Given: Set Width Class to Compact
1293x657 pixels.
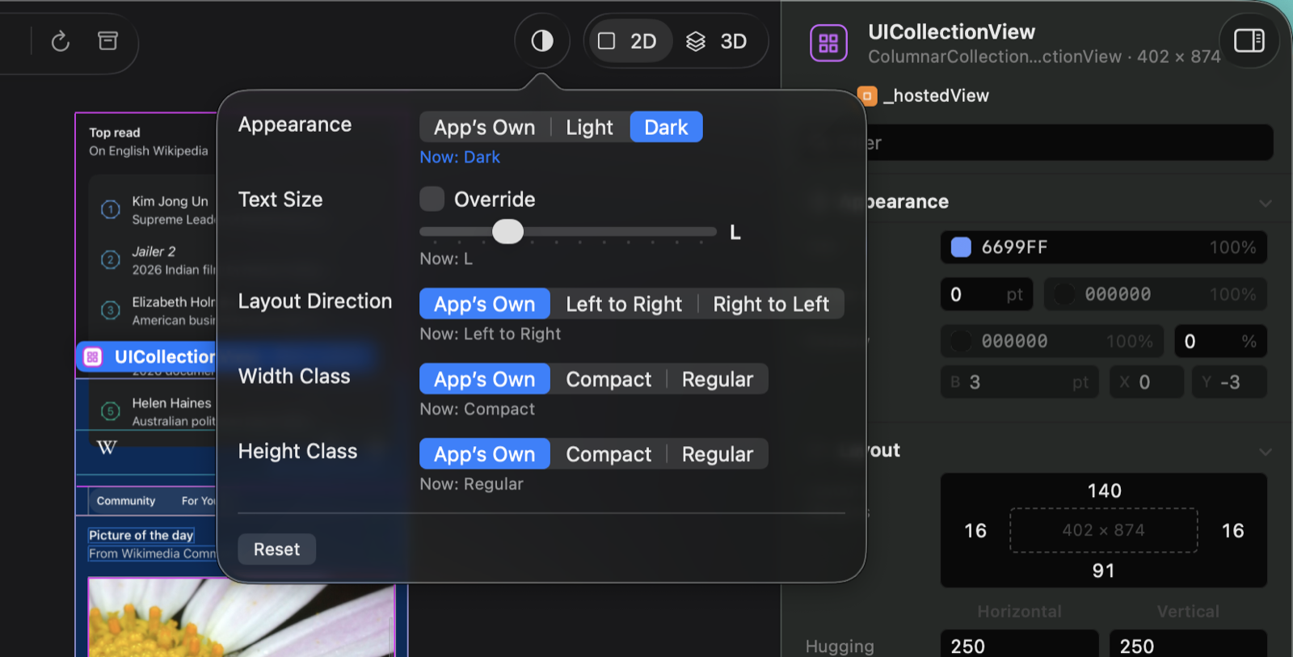Looking at the screenshot, I should coord(609,380).
